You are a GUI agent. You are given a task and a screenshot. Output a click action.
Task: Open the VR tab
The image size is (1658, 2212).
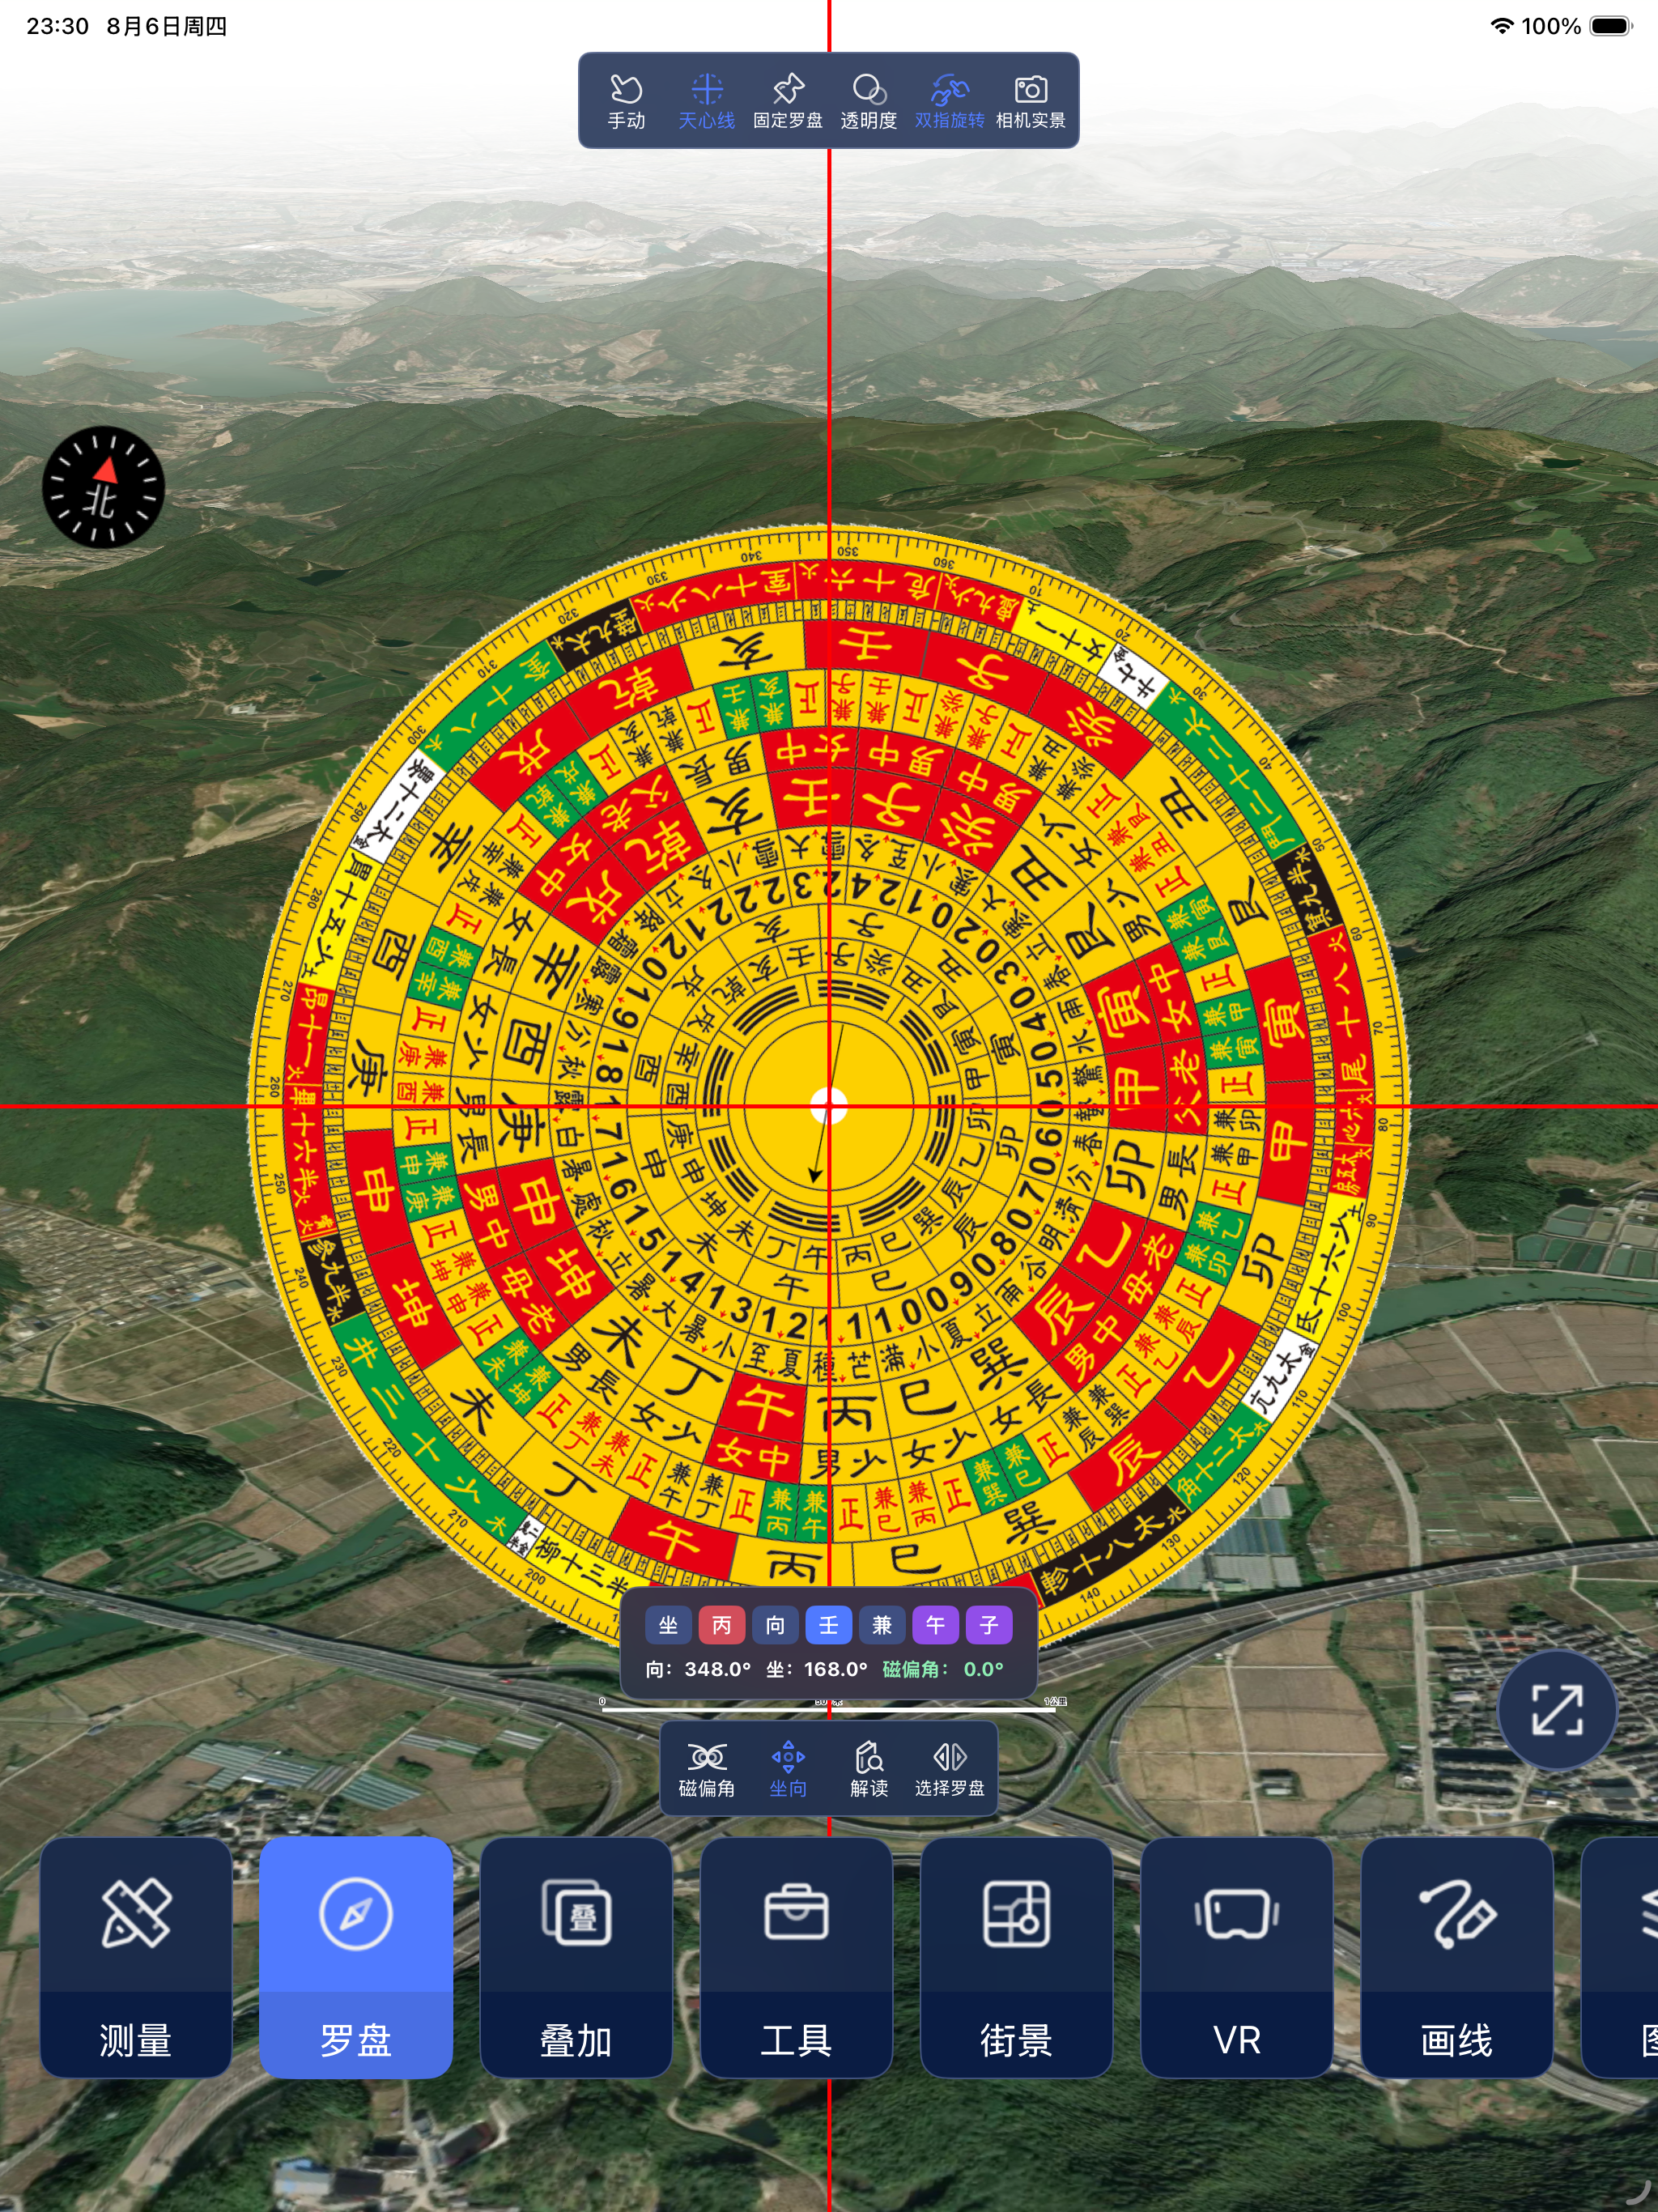[x=1237, y=1957]
